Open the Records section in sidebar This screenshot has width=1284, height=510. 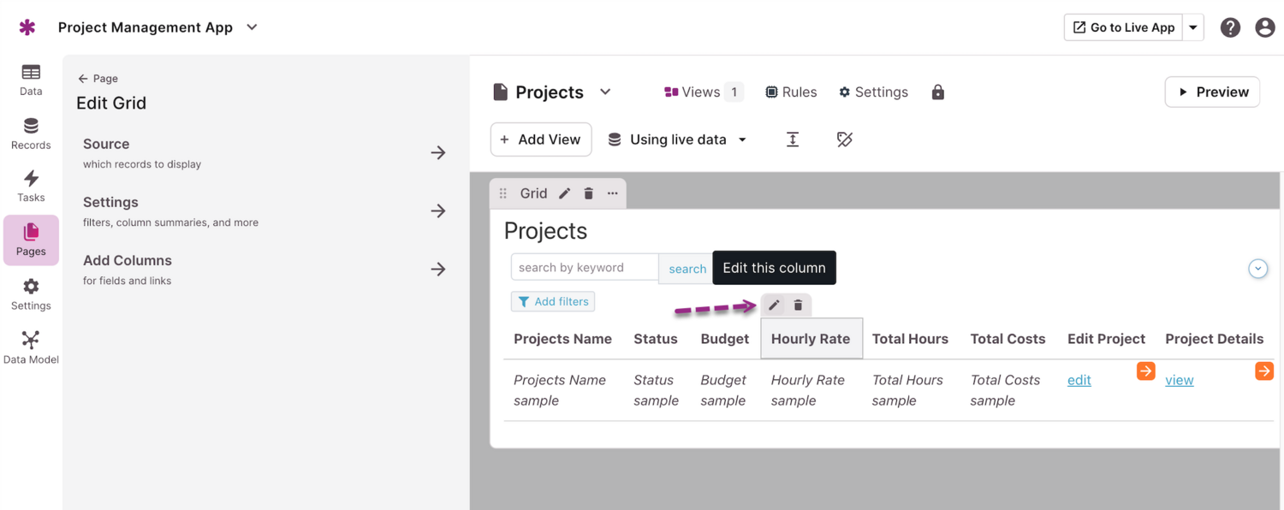tap(31, 133)
